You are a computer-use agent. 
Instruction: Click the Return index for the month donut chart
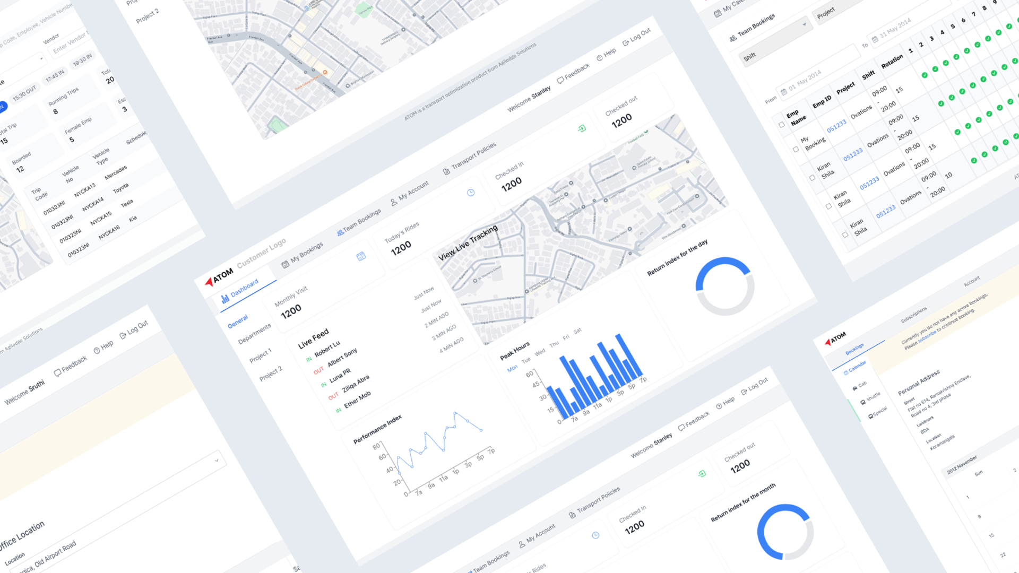785,532
